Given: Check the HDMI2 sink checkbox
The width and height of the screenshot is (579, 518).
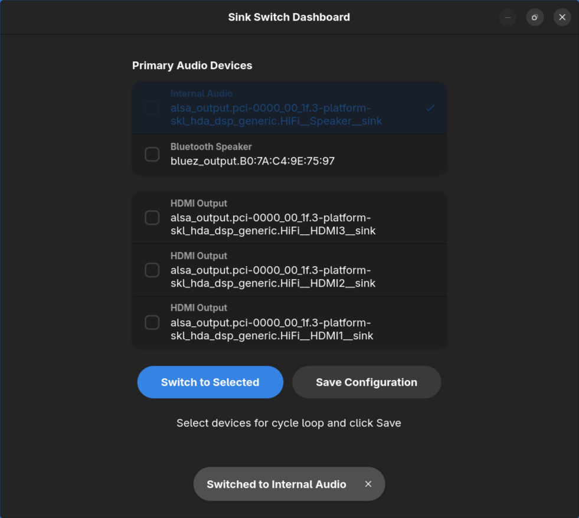Looking at the screenshot, I should [152, 270].
